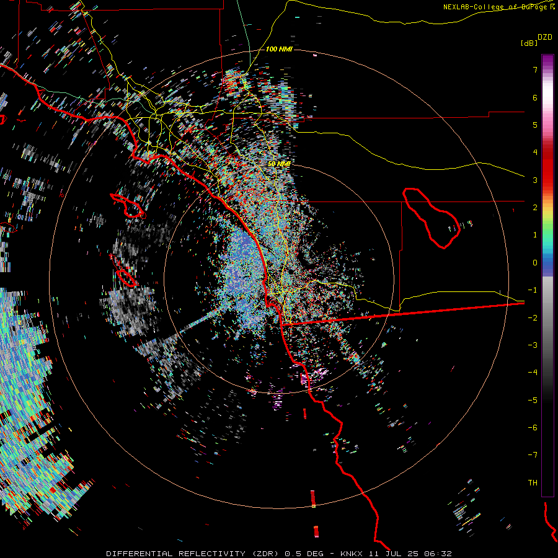The image size is (558, 558).
Task: Click the 6 value on color scale
Action: (535, 97)
